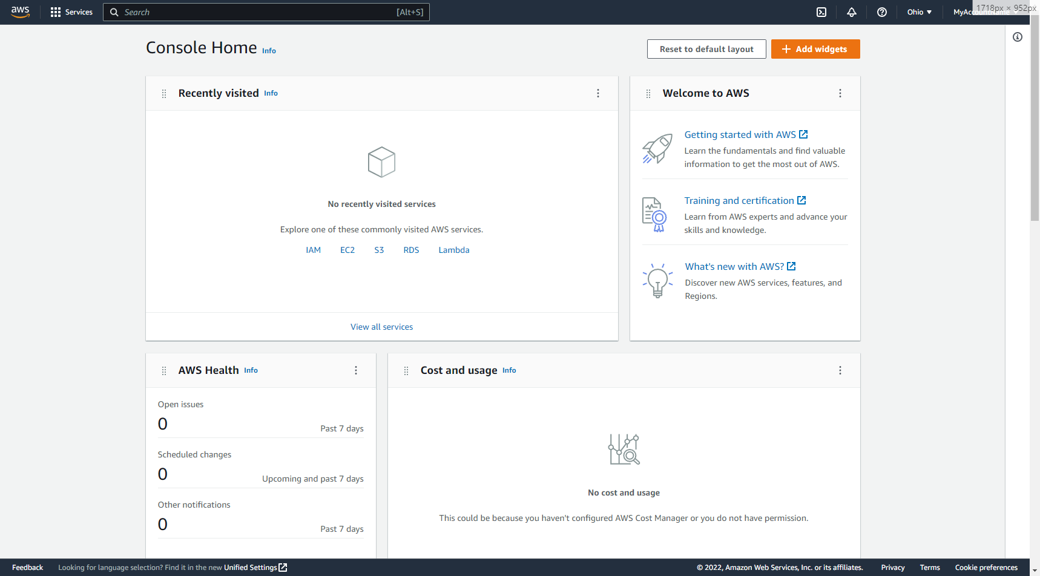Open the Ohio region dropdown
Image resolution: width=1040 pixels, height=576 pixels.
(919, 12)
